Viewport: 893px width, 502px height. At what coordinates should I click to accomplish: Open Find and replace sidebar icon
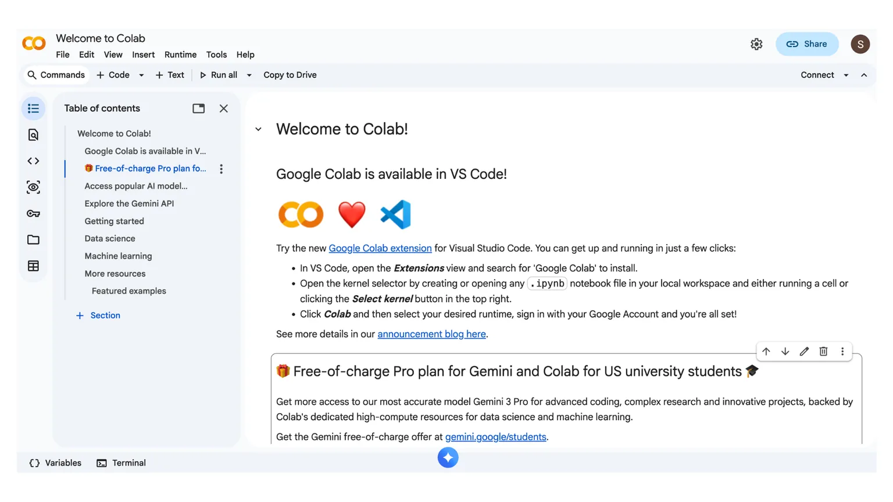tap(33, 135)
